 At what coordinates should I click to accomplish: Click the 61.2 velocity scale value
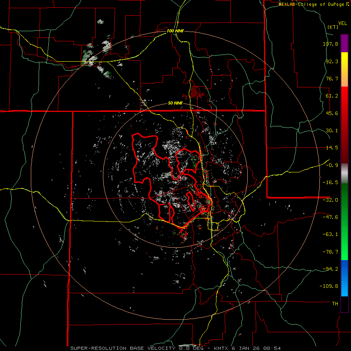pyautogui.click(x=332, y=96)
